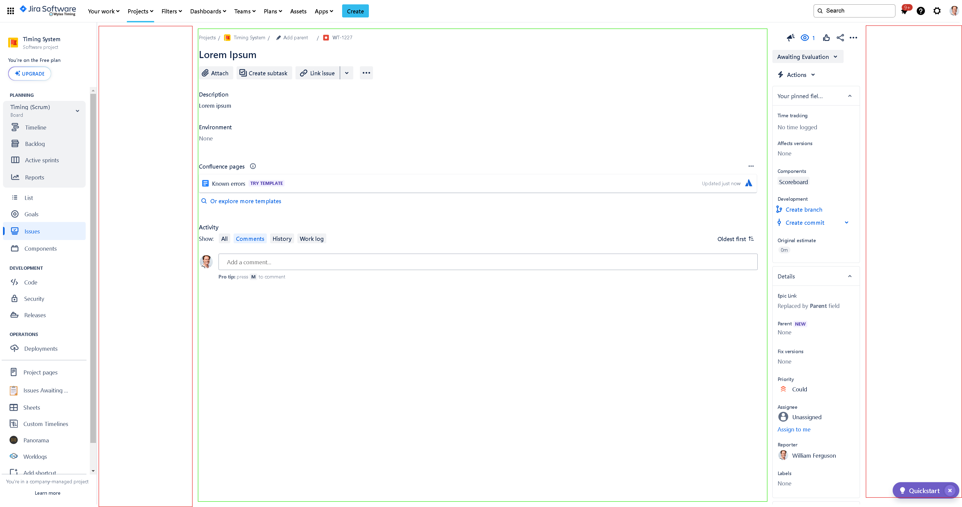Screen dimensions: 962x507
Task: Open the profile avatar in top bar
Action: tap(954, 11)
